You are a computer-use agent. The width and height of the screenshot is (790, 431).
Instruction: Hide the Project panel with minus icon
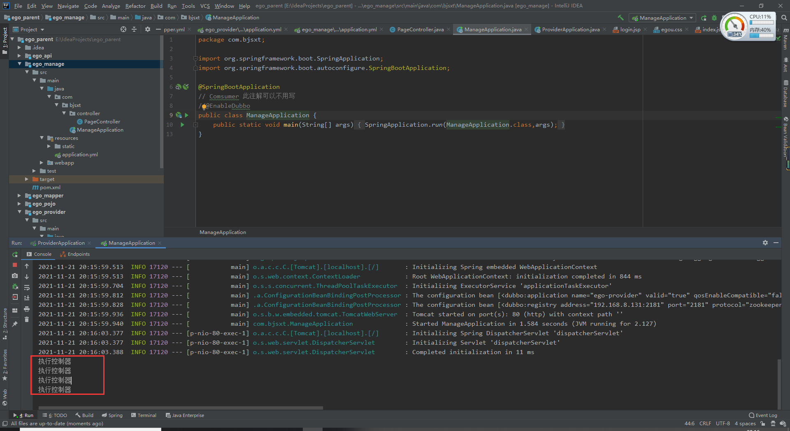click(x=158, y=29)
